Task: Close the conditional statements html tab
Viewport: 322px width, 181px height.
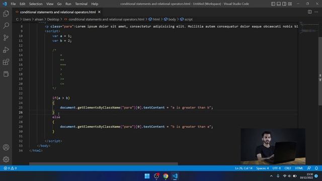Action: click(x=99, y=12)
